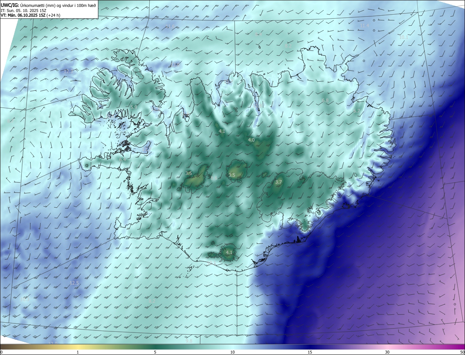Click the 4.0 value label on the map
465x355 pixels.
[x=251, y=140]
